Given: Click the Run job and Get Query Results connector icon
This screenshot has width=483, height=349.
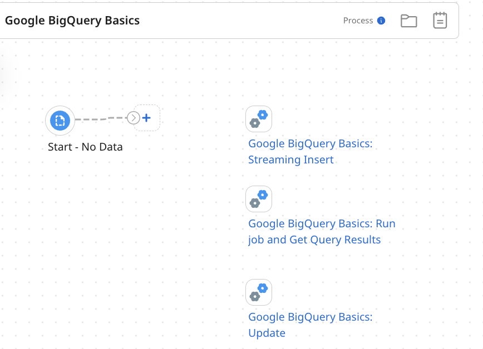Looking at the screenshot, I should [258, 198].
